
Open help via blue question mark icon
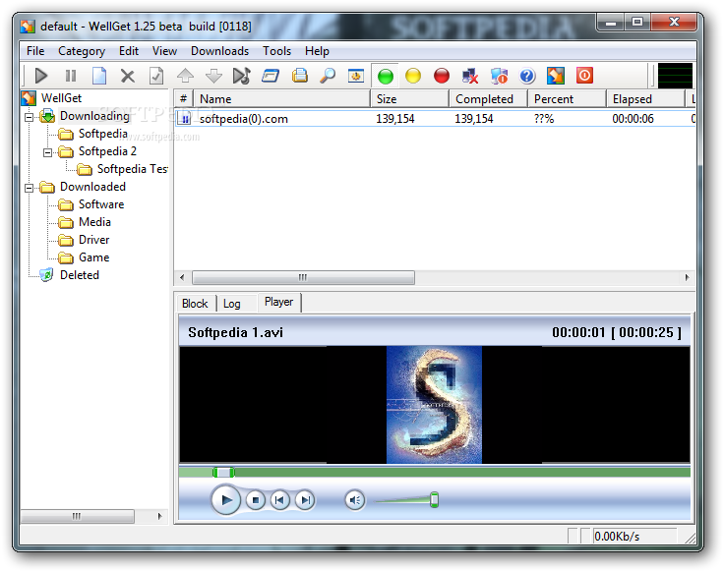tap(527, 76)
